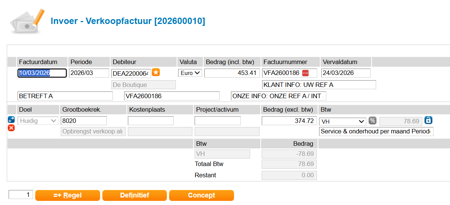Screen dimensions: 450x205
Task: Click the blue add-line icon beside Doel
Action: [x=11, y=120]
